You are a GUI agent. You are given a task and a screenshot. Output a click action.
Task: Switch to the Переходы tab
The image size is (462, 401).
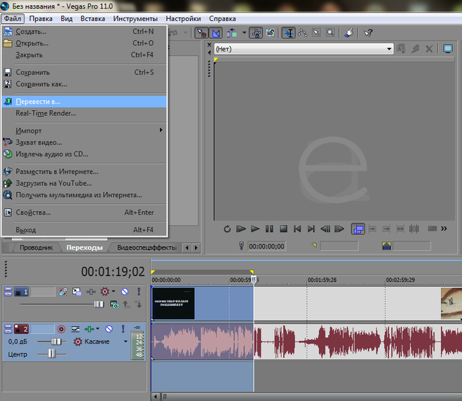click(x=85, y=247)
